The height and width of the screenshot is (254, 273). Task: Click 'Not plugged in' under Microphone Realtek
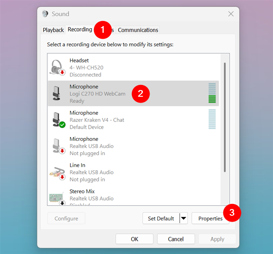click(87, 153)
